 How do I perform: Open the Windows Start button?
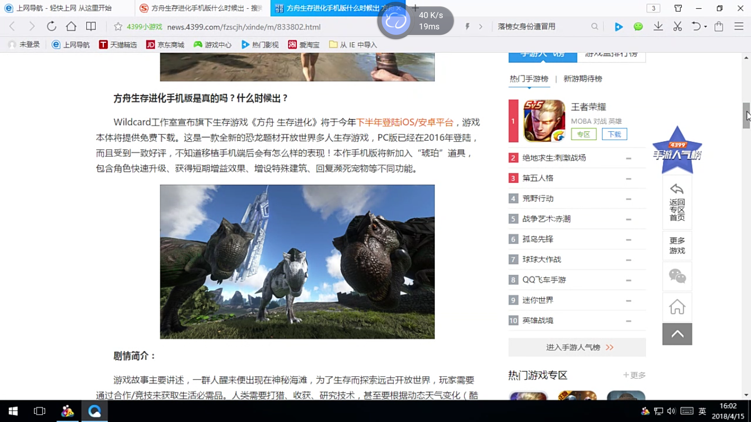pyautogui.click(x=13, y=411)
